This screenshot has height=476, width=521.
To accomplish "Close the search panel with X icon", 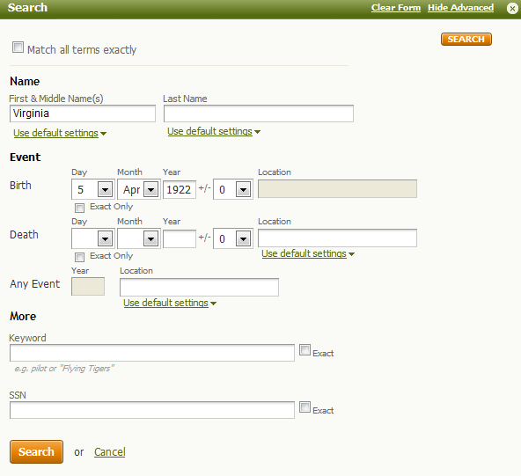I will coord(512,8).
